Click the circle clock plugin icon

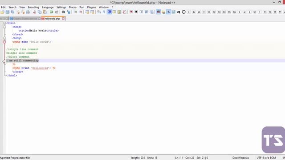tap(183, 12)
